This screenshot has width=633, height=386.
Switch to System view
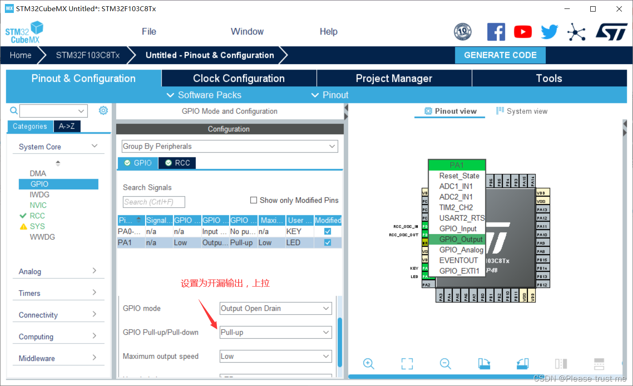522,111
